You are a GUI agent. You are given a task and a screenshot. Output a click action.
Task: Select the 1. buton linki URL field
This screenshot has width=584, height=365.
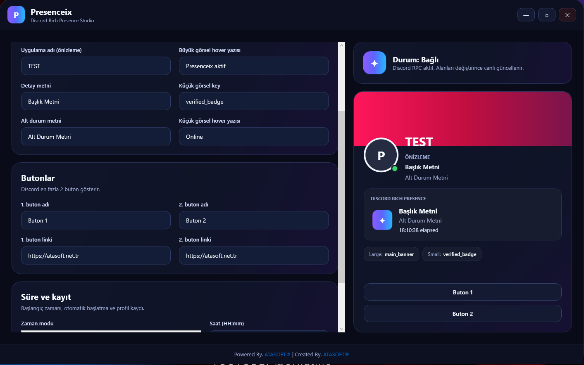(95, 256)
